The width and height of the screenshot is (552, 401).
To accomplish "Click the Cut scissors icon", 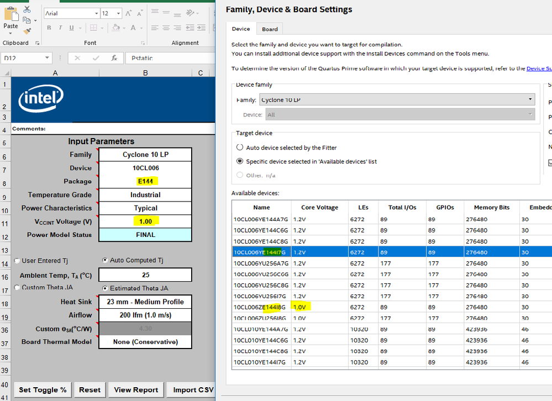I will (x=27, y=9).
